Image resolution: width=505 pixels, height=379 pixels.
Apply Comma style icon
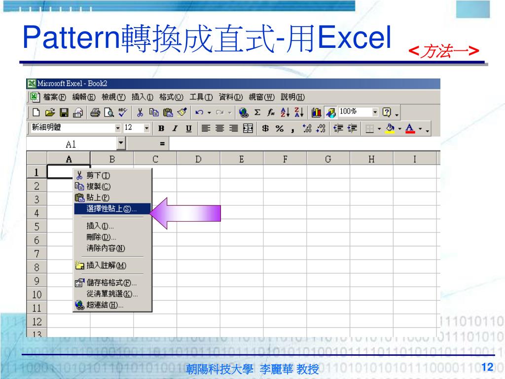coord(292,130)
